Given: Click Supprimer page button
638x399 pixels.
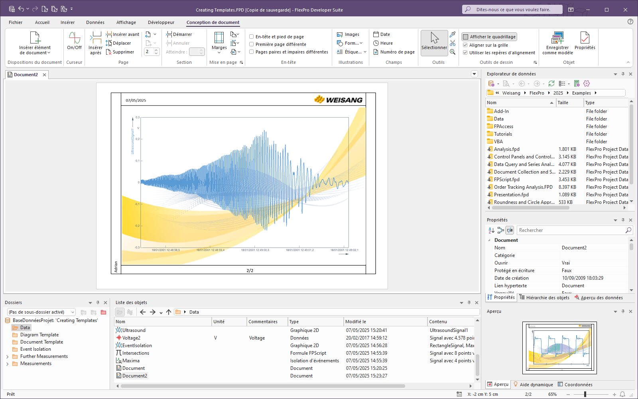Looking at the screenshot, I should tap(120, 52).
